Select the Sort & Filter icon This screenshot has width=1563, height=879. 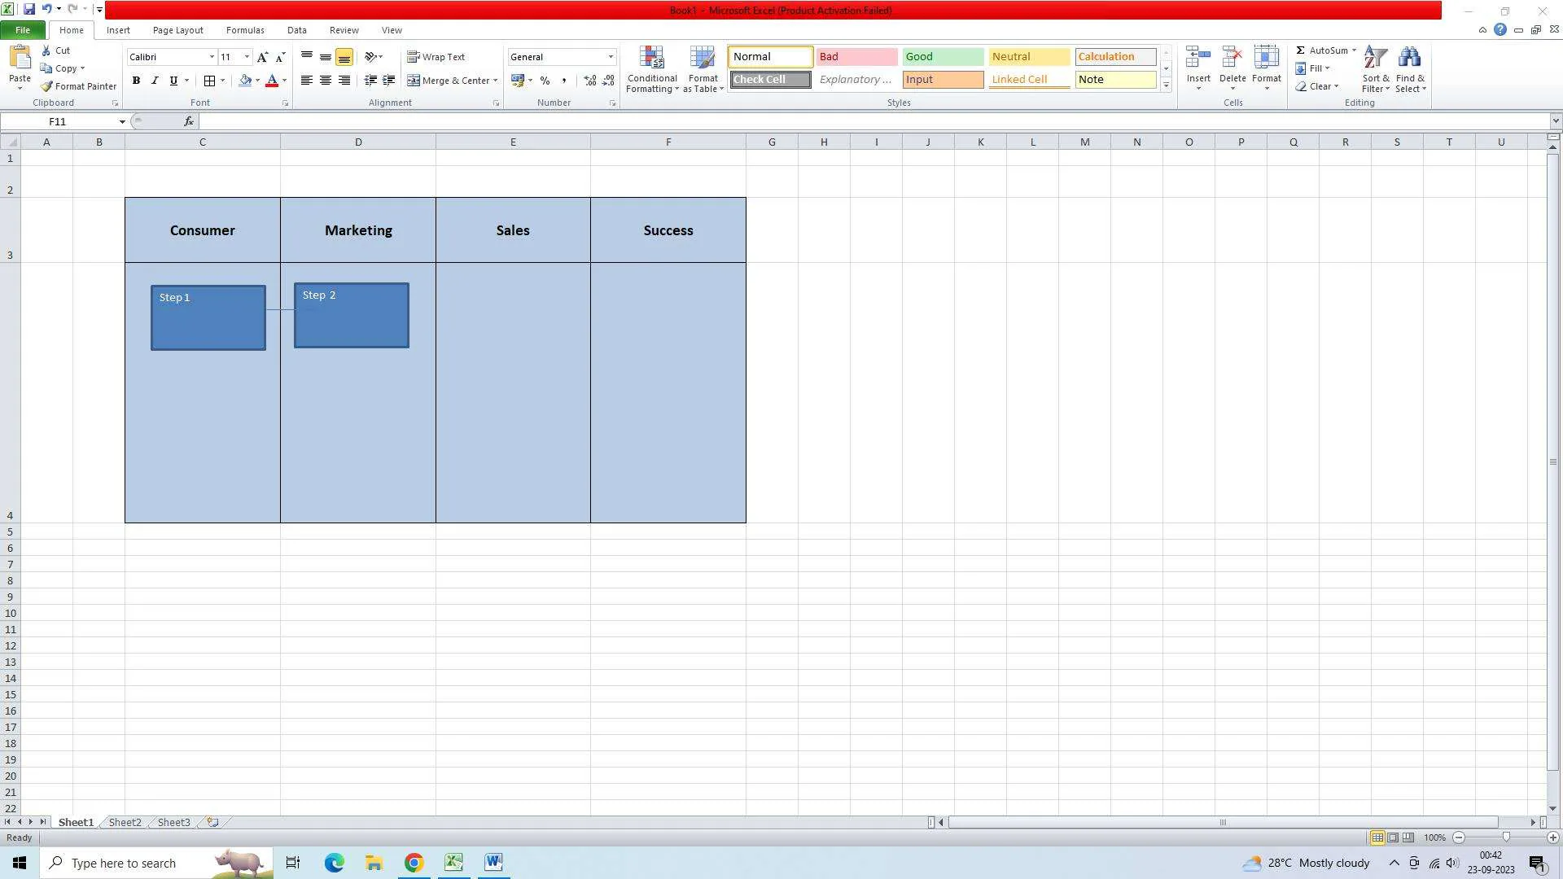tap(1375, 67)
